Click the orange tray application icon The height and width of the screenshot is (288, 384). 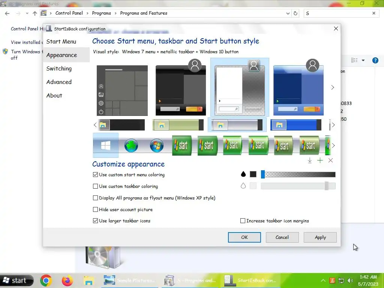(332, 280)
